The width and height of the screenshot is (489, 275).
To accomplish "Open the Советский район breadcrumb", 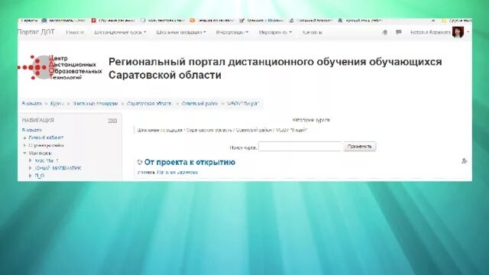I will (199, 104).
